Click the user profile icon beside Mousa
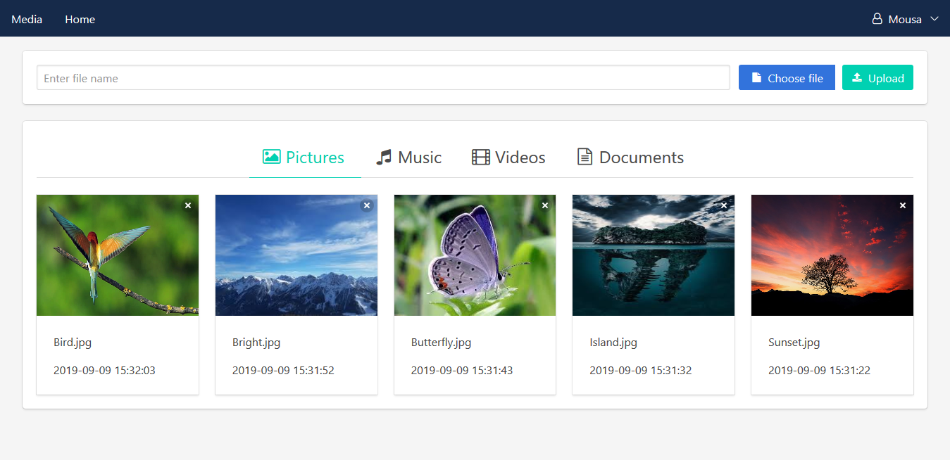The image size is (950, 460). (877, 19)
